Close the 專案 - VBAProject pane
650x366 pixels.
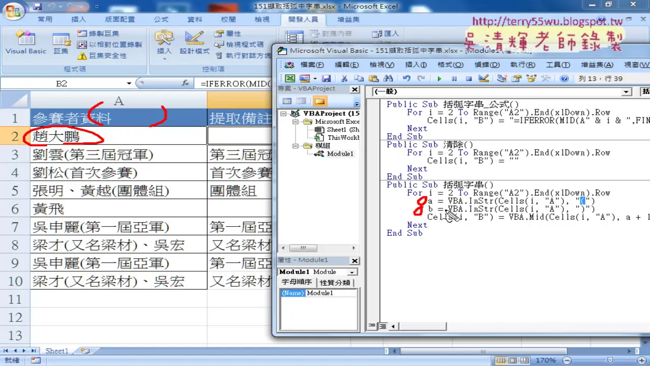coord(355,88)
